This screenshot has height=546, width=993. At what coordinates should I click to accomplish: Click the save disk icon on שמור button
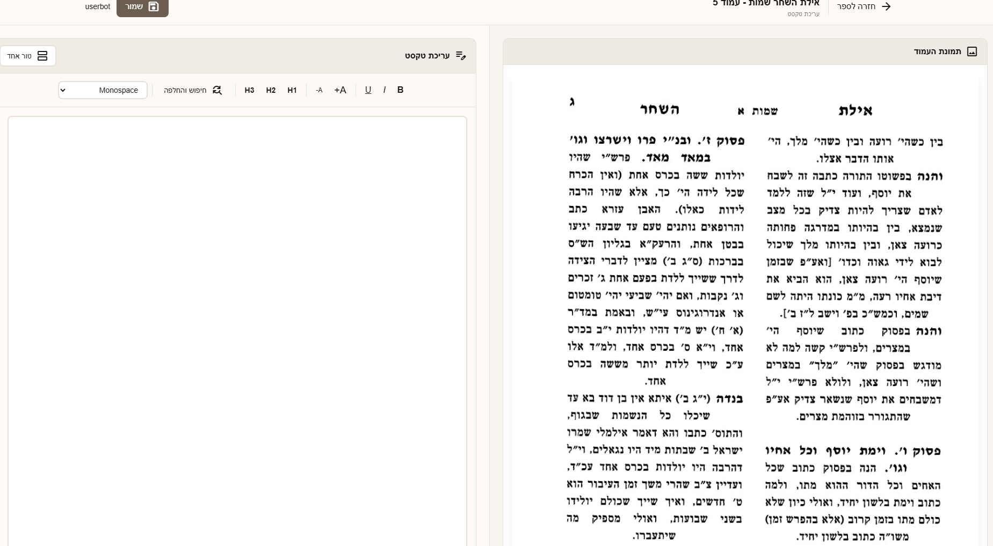(x=154, y=6)
